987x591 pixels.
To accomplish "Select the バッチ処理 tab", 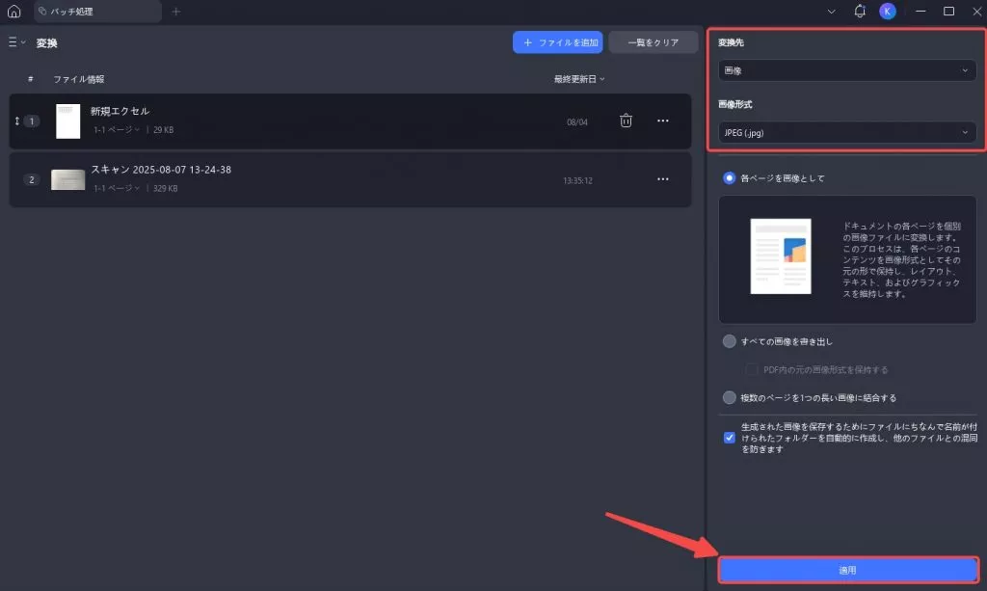I will [x=97, y=12].
